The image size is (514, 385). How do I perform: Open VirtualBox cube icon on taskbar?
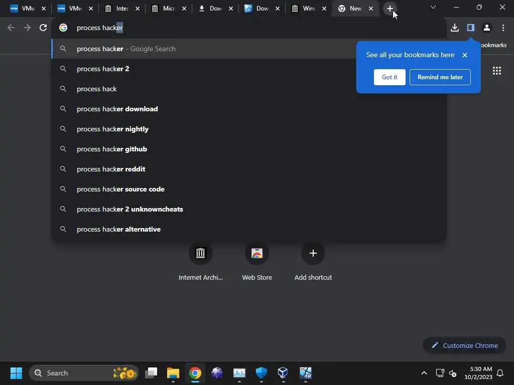click(x=283, y=373)
